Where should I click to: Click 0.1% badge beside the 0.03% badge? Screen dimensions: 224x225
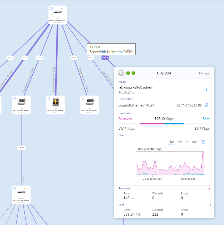pos(91,58)
